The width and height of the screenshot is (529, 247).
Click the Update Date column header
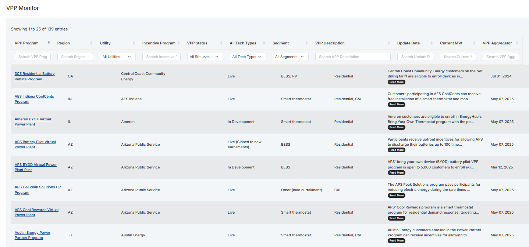pos(408,43)
